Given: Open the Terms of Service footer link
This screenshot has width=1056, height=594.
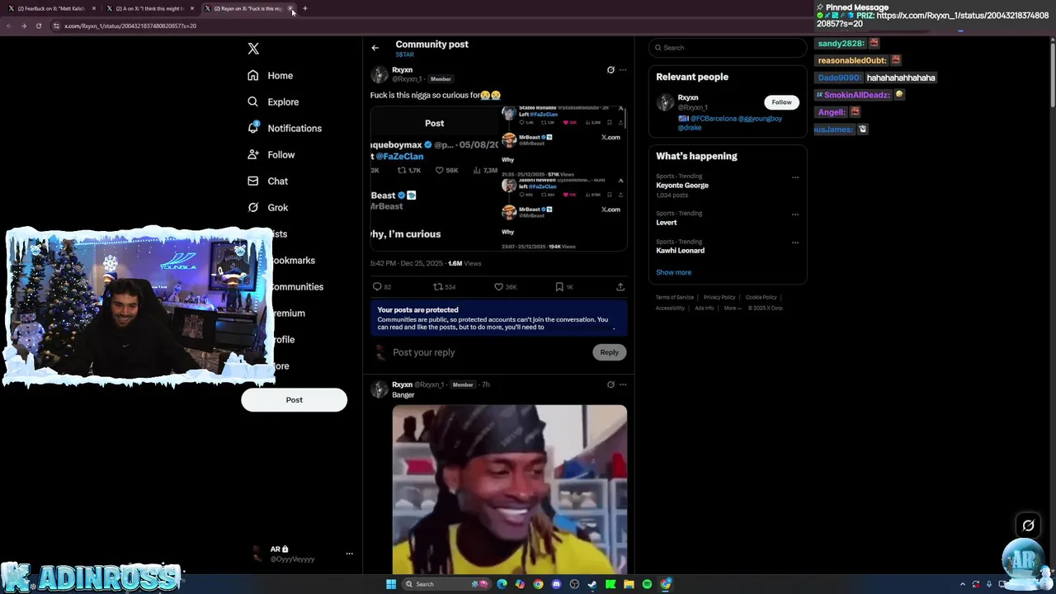Looking at the screenshot, I should (x=675, y=297).
